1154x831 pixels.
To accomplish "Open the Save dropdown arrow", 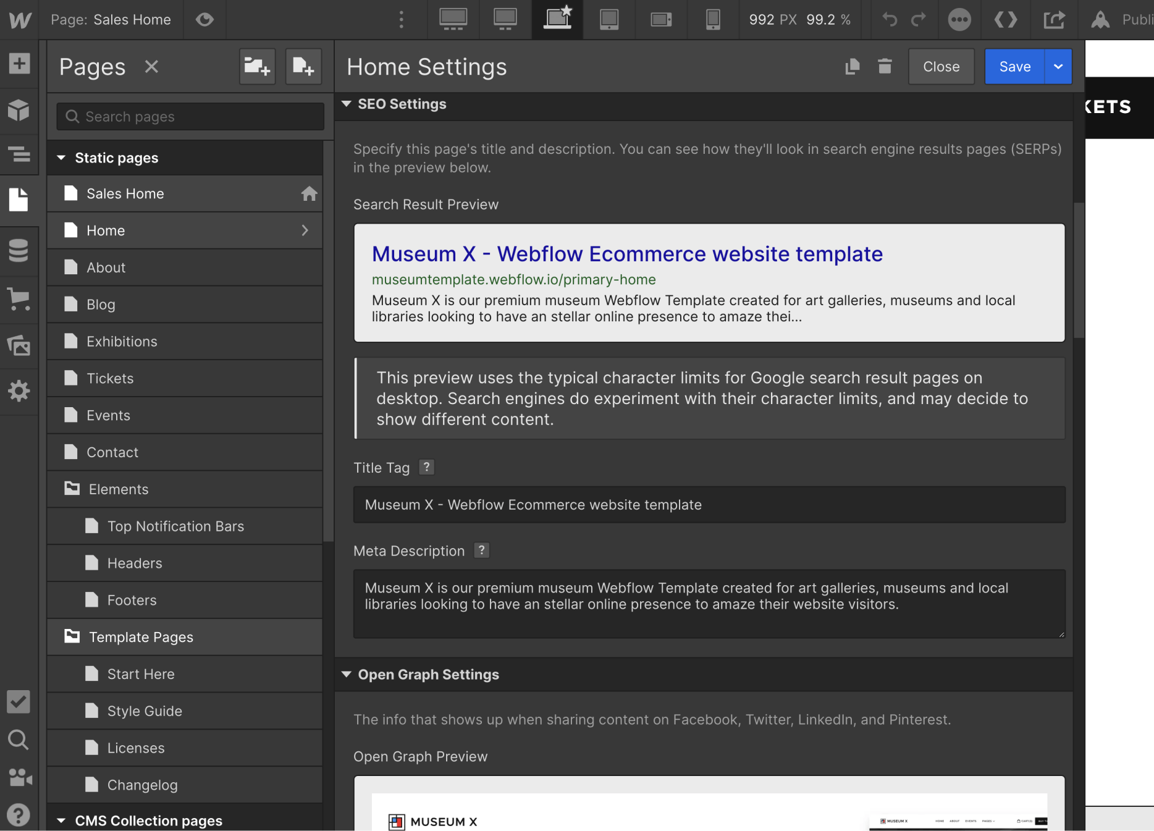I will pos(1058,67).
